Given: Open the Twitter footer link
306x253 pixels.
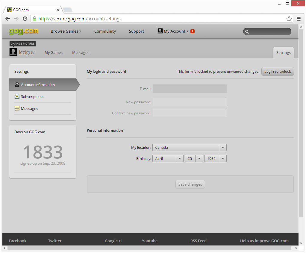Looking at the screenshot, I should 55,241.
